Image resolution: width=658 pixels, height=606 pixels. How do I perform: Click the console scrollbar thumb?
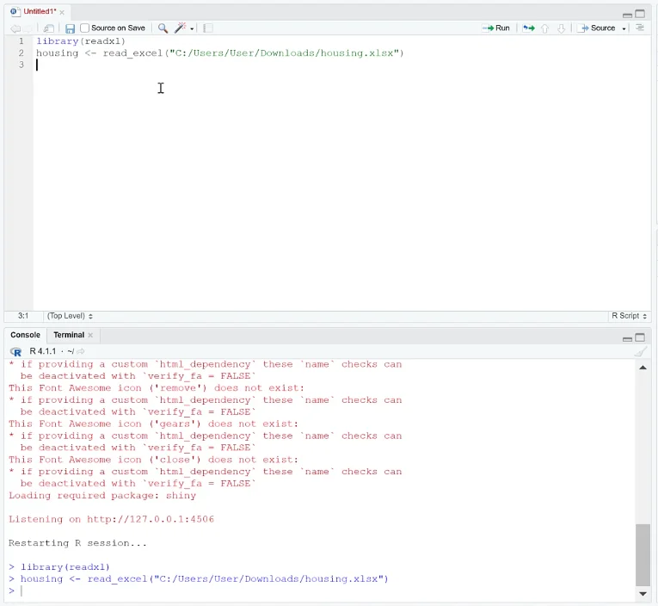[643, 554]
